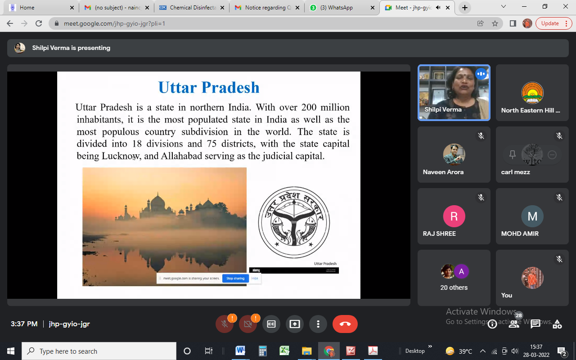576x360 pixels.
Task: Select the MOHD AMIR participant tile
Action: click(532, 216)
